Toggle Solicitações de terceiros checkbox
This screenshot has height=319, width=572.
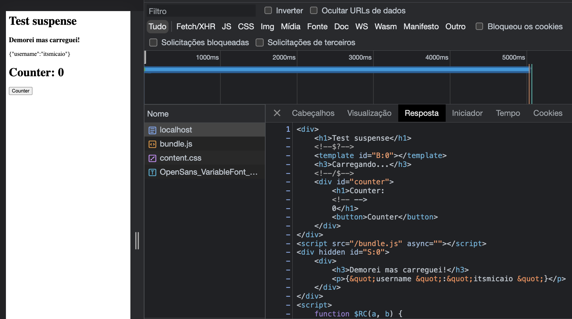[x=260, y=43]
